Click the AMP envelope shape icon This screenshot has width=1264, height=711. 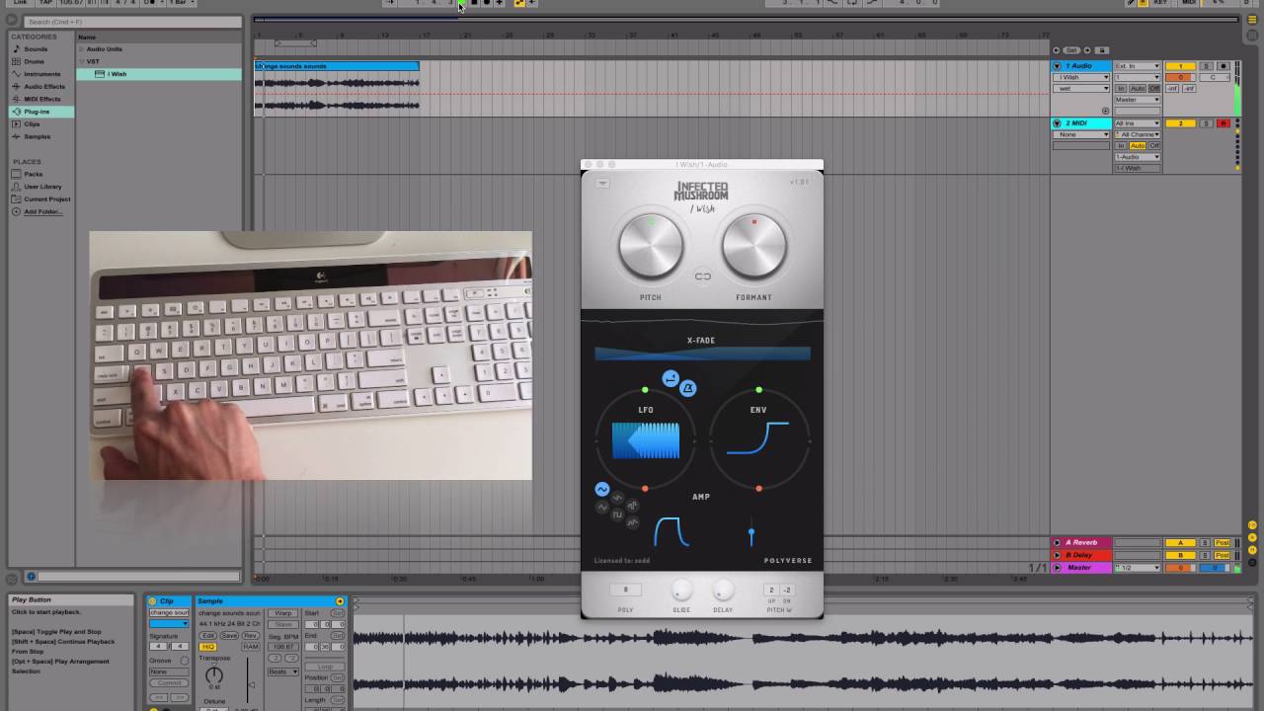(x=671, y=532)
